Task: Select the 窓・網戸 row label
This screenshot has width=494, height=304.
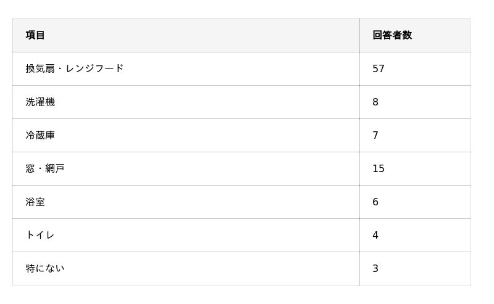Action: click(x=45, y=169)
